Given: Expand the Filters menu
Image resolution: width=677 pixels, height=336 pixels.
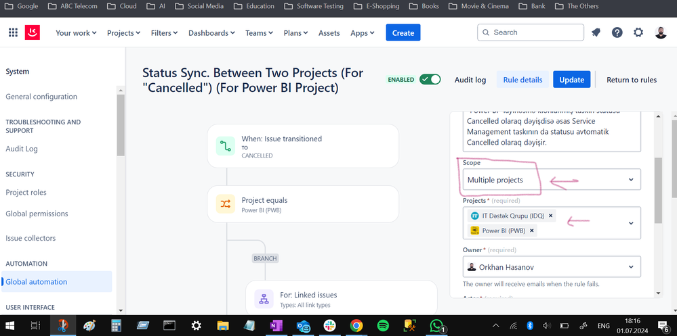Looking at the screenshot, I should pos(164,32).
